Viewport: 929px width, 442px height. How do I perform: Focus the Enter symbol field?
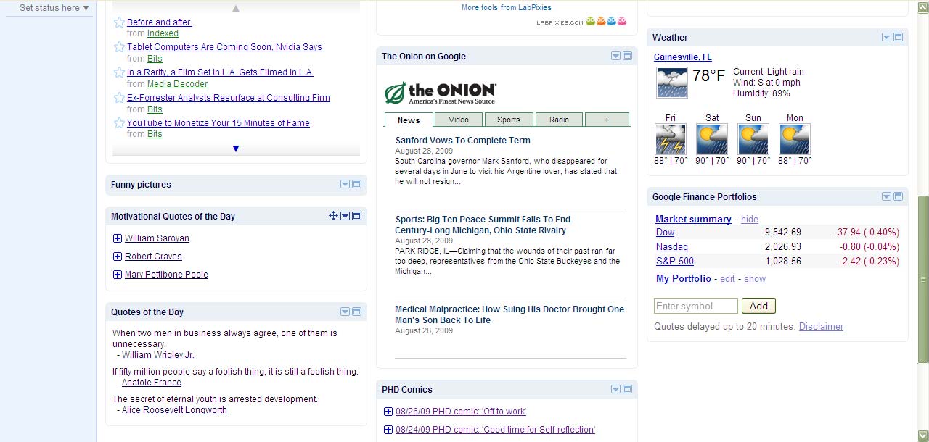point(696,306)
